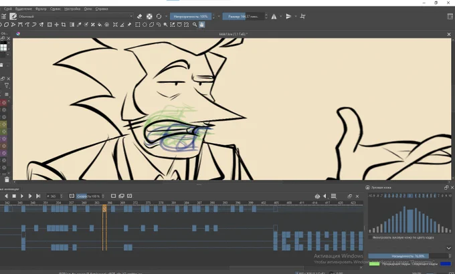Select the Dynamic brush tool

click(x=34, y=25)
